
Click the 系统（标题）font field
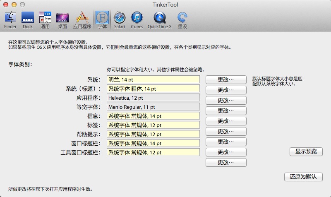click(x=153, y=89)
